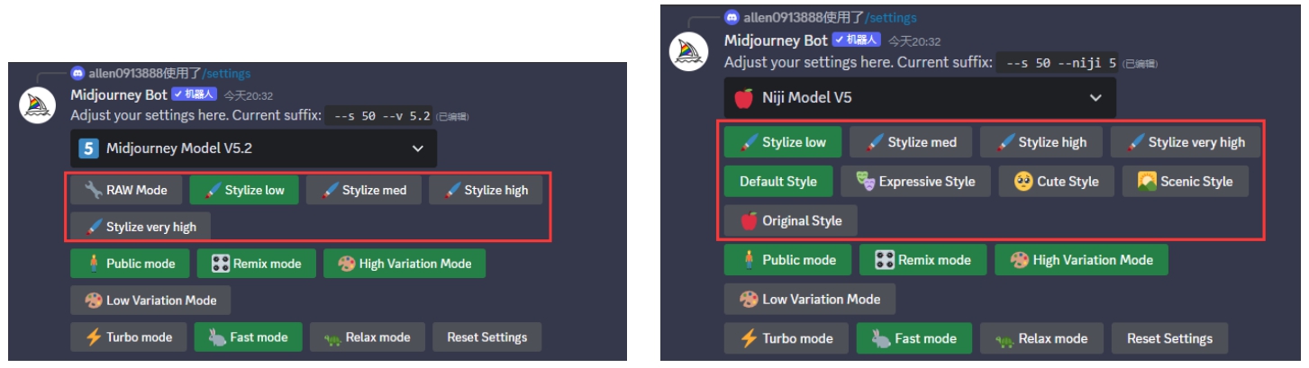Switch to Relax mode in left V5.2 panel
Image resolution: width=1309 pixels, height=368 pixels.
[367, 337]
